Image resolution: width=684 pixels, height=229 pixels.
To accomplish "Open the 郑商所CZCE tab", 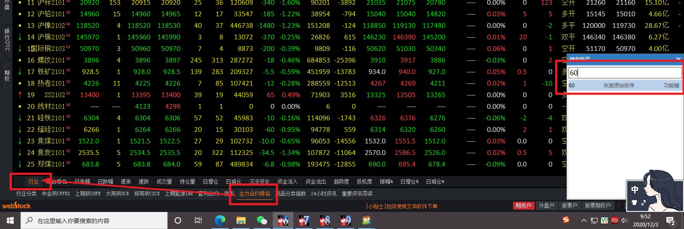I will [147, 194].
